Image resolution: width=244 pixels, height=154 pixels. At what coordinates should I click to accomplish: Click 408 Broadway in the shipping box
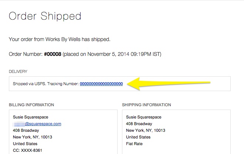click(x=139, y=124)
